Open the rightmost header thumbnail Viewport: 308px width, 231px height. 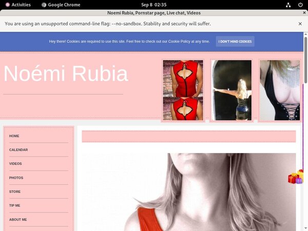pyautogui.click(x=279, y=90)
